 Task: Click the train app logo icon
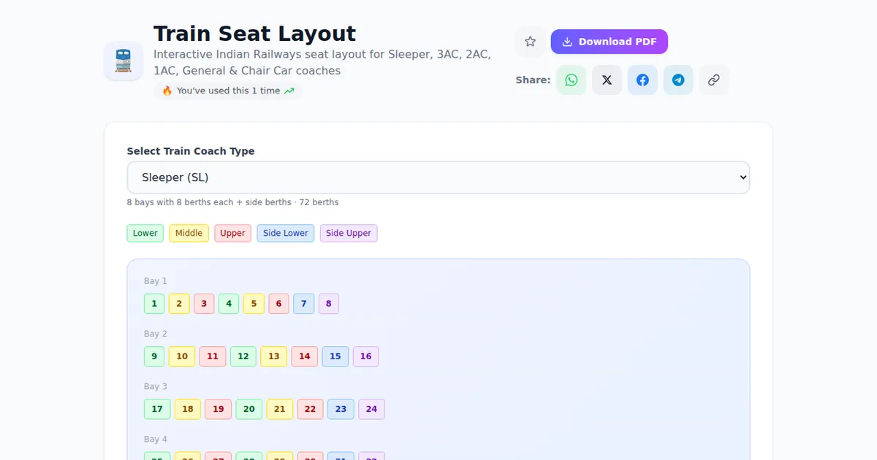pyautogui.click(x=123, y=61)
